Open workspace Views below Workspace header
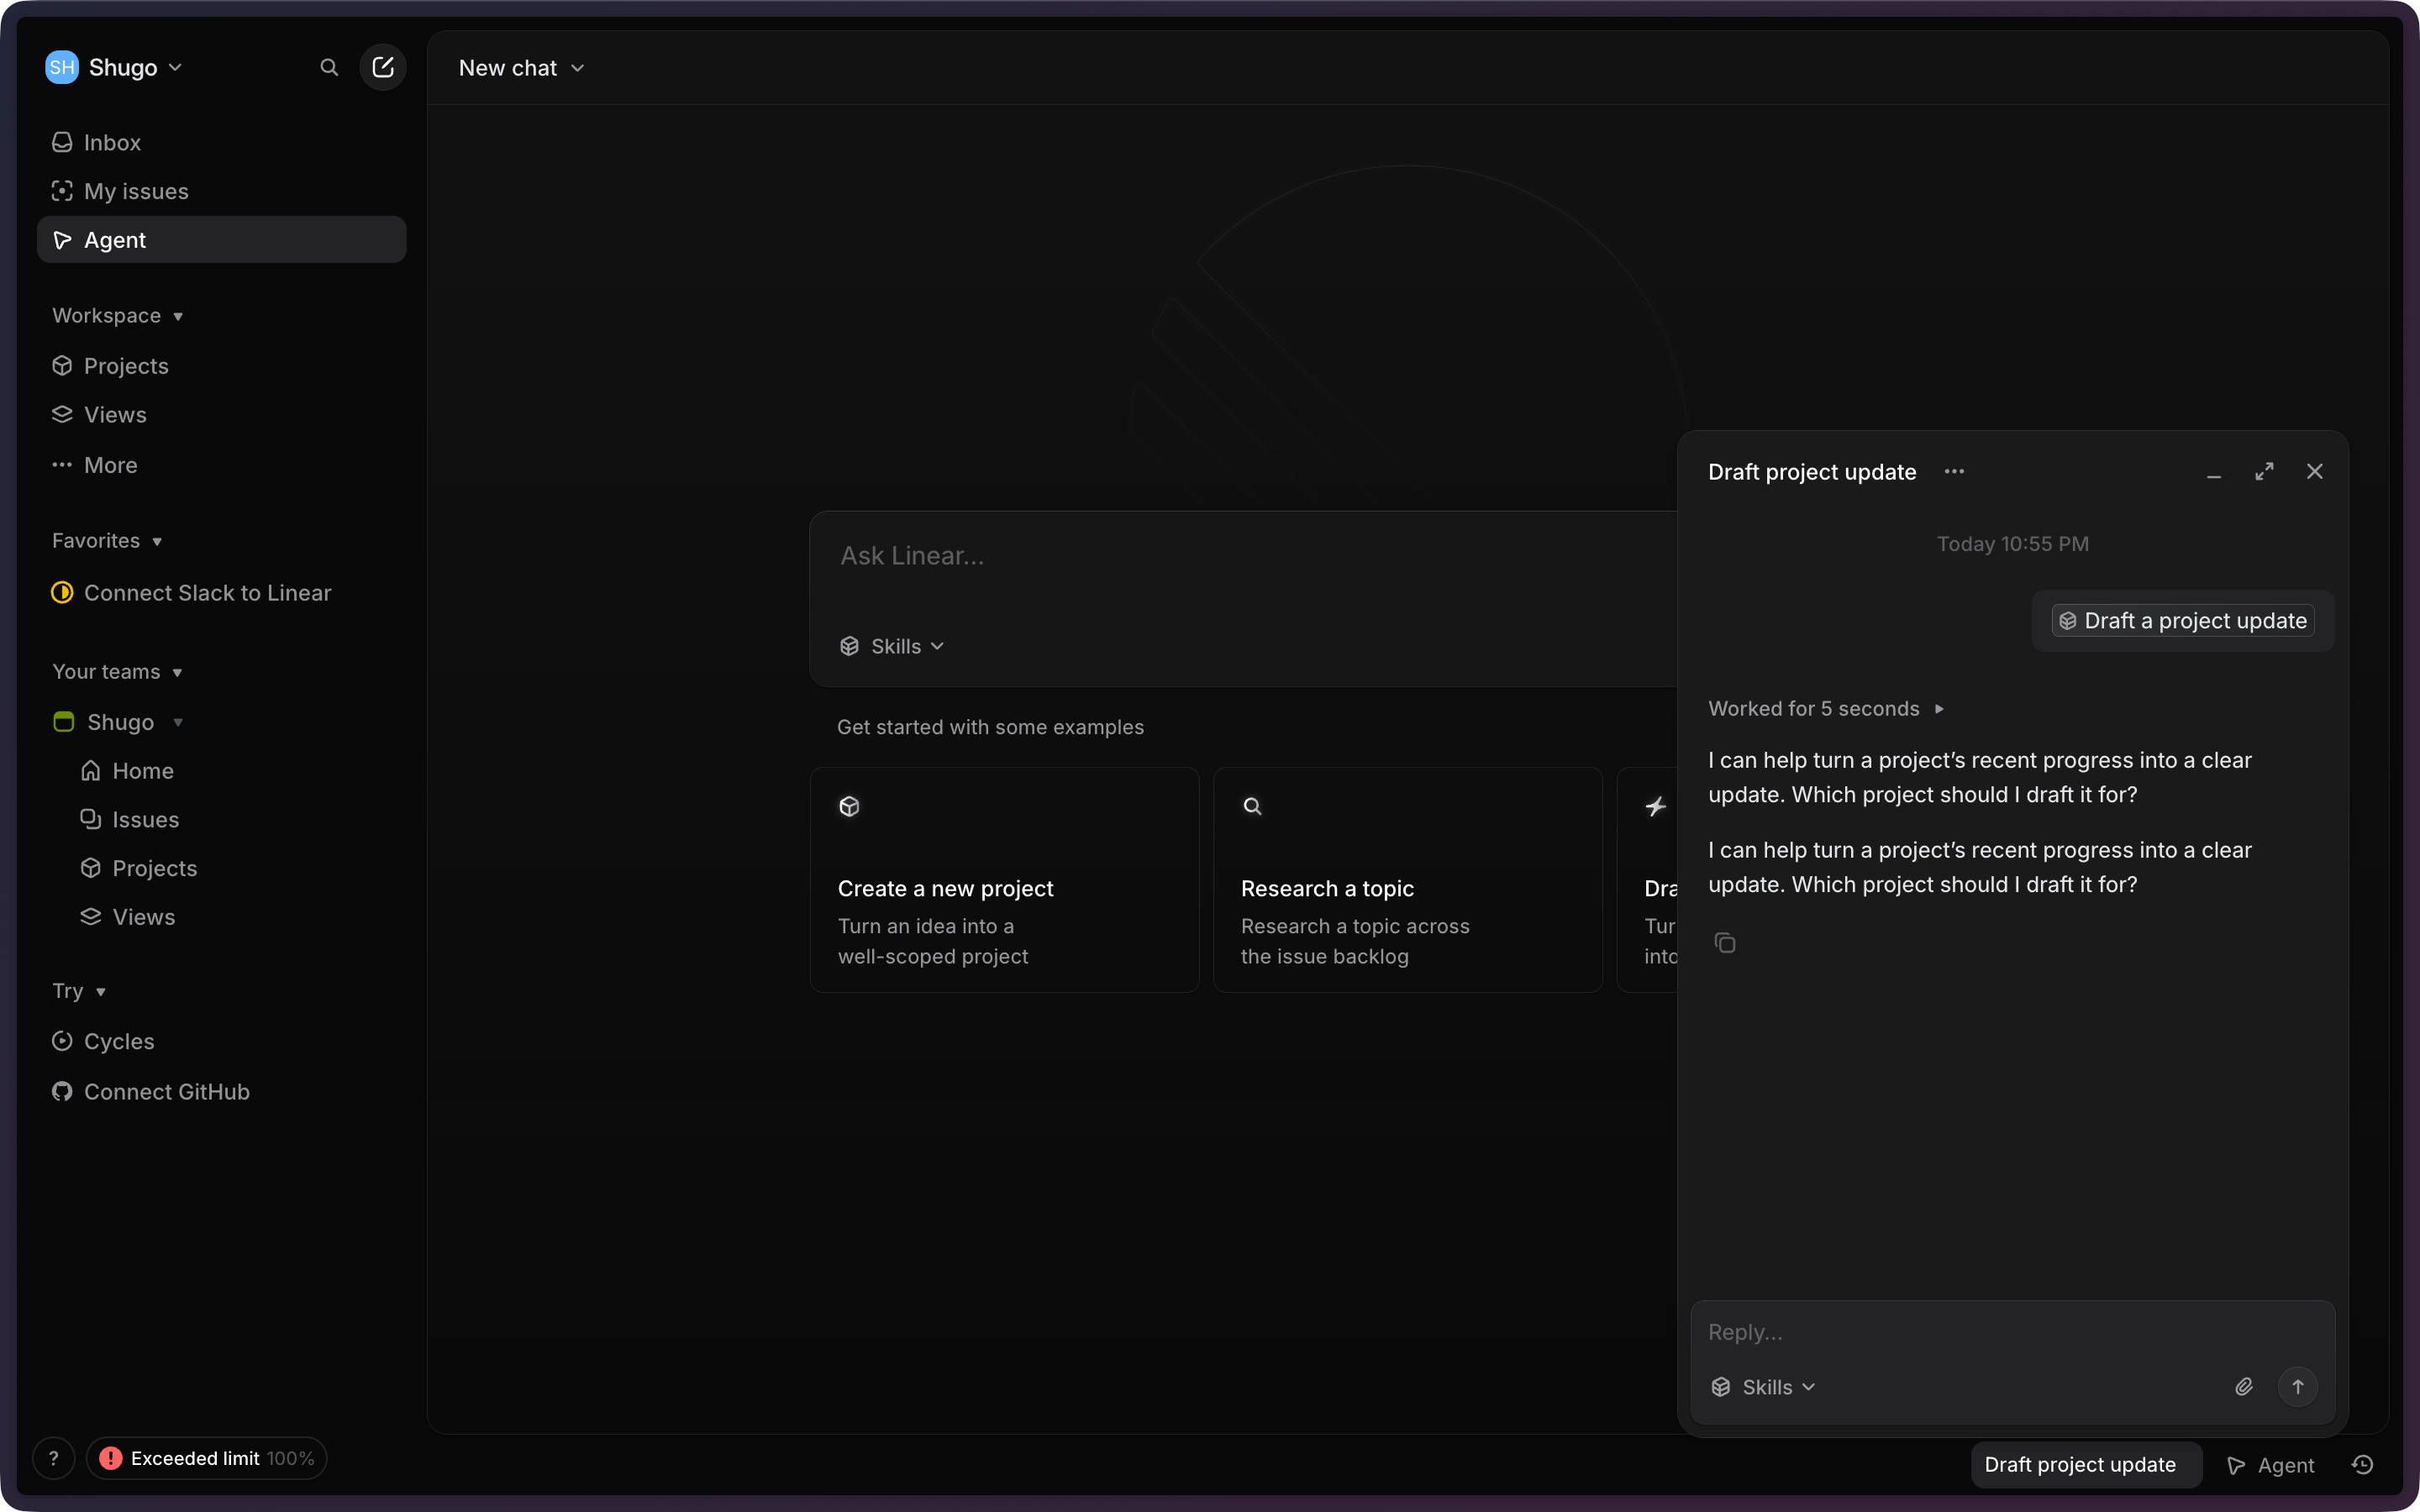Image resolution: width=2420 pixels, height=1512 pixels. click(x=221, y=415)
